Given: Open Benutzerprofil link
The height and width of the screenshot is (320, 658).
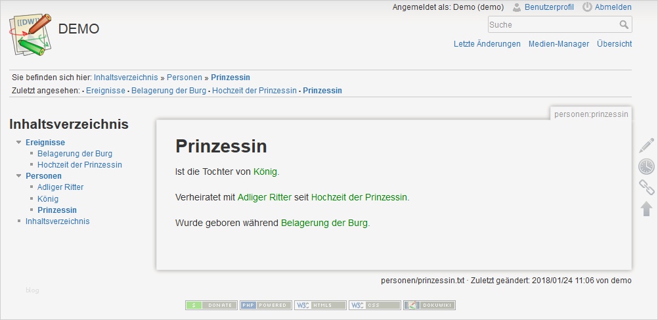Looking at the screenshot, I should pyautogui.click(x=549, y=7).
